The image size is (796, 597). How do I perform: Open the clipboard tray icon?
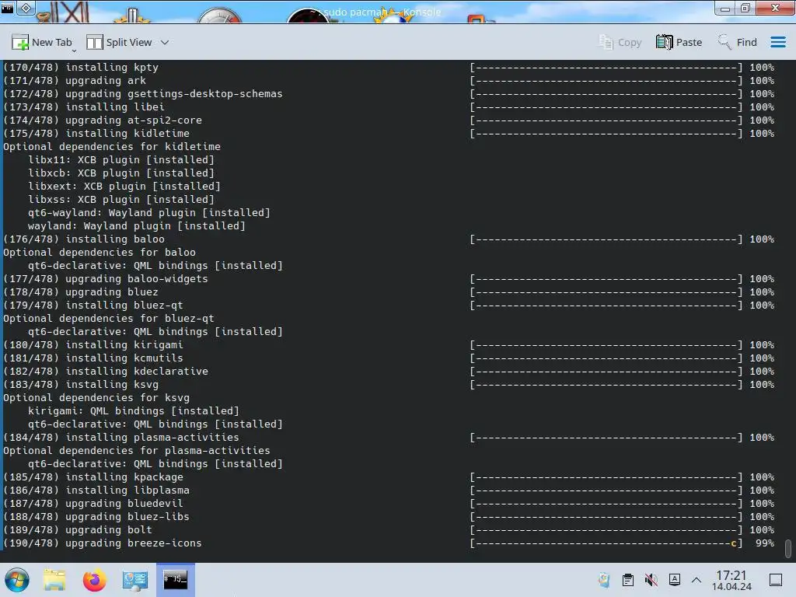tap(627, 580)
